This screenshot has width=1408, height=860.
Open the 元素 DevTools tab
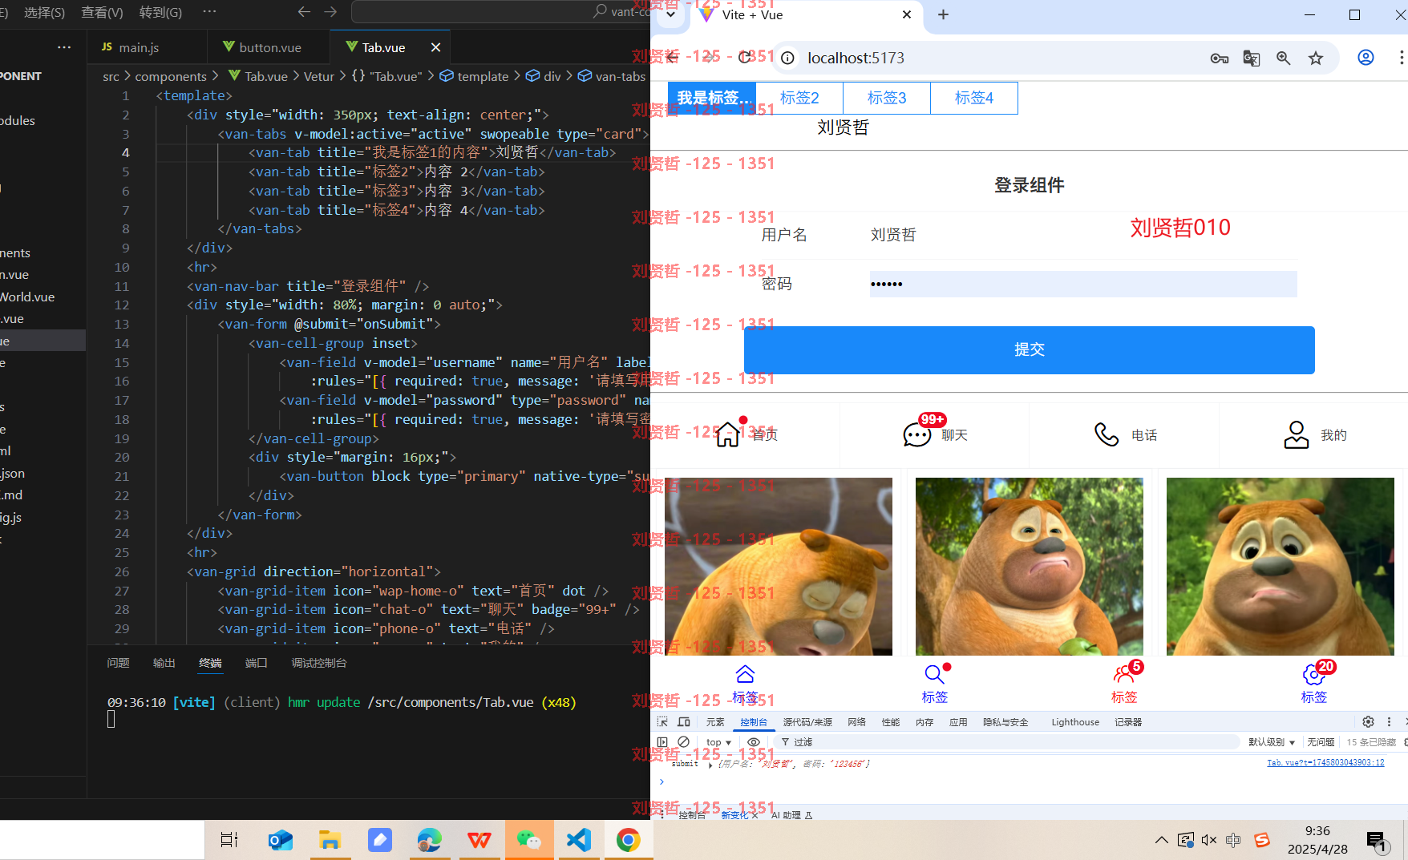(715, 722)
